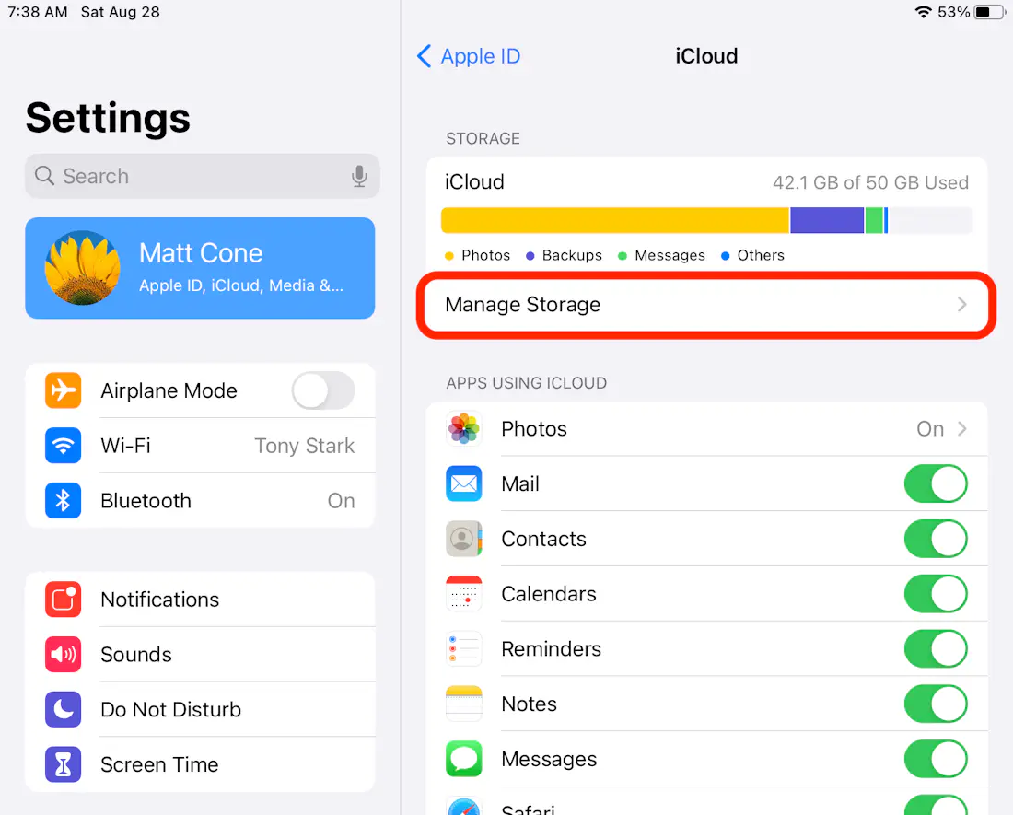Expand Photos iCloud settings chevron

click(961, 428)
